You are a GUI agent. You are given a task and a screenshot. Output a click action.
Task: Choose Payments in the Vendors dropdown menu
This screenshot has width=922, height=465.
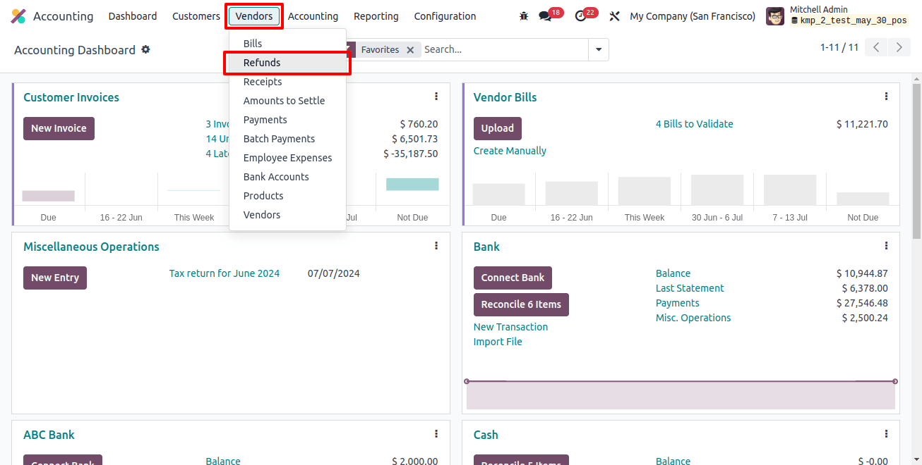coord(287,120)
